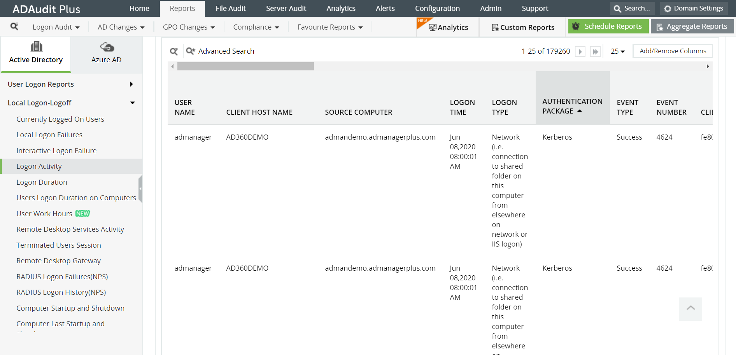Click the magnifier icon in global Search box
736x355 pixels.
pos(617,9)
